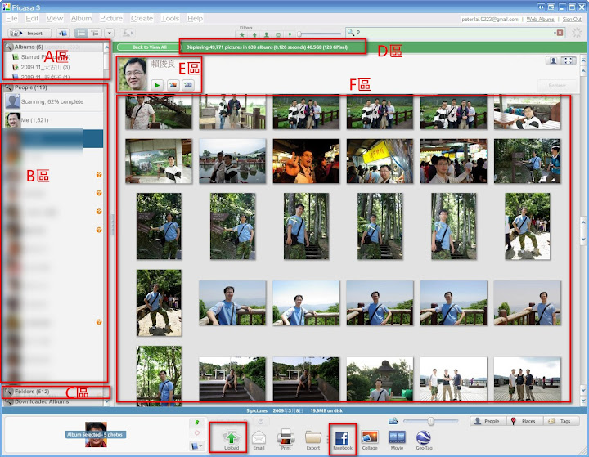Open the Create menu
The image size is (589, 457).
[142, 18]
